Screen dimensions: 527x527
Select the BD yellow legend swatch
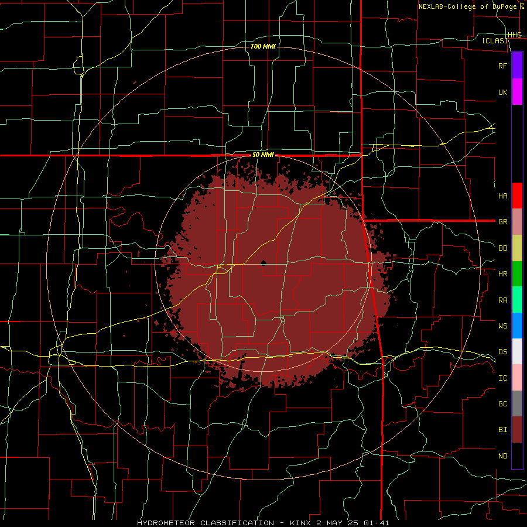(x=517, y=248)
